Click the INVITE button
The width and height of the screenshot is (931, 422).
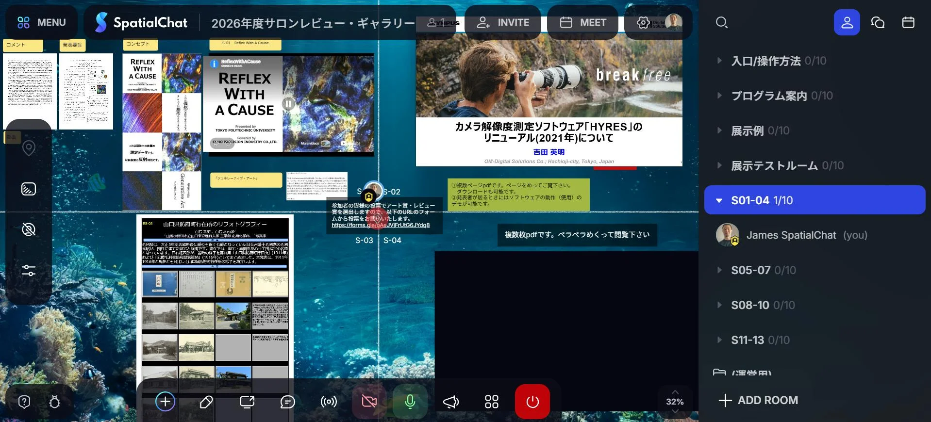tap(503, 22)
